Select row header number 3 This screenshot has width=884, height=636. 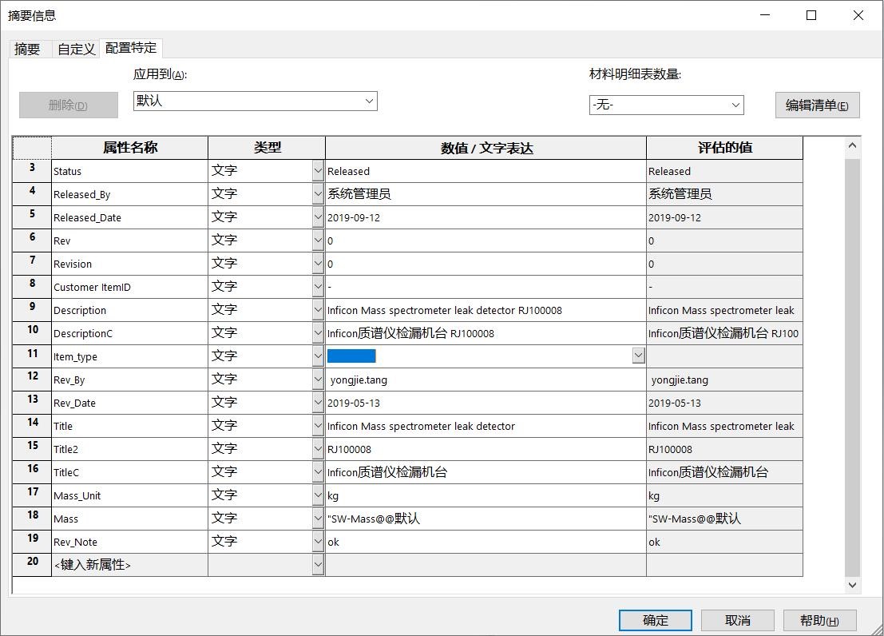[32, 170]
